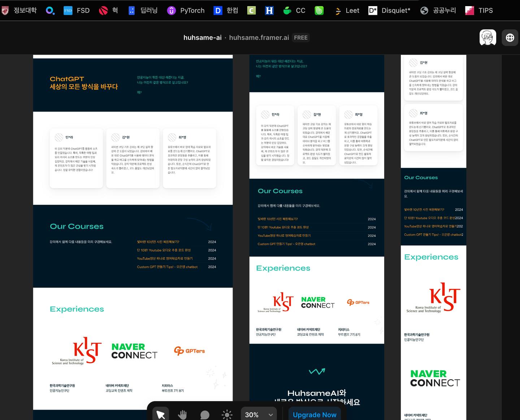Open the blue H icon bookmark
The image size is (520, 420).
[x=269, y=10]
